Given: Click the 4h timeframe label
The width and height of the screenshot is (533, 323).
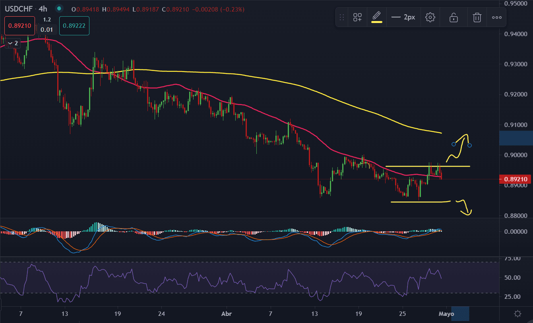Looking at the screenshot, I should 43,8.
